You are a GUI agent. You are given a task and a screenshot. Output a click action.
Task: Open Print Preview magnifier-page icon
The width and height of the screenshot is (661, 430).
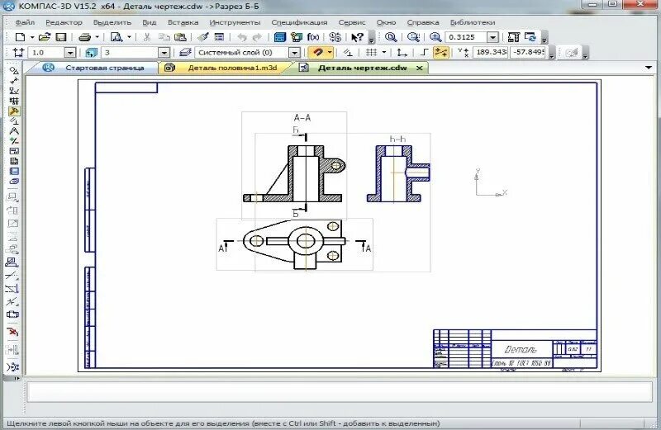pyautogui.click(x=116, y=37)
